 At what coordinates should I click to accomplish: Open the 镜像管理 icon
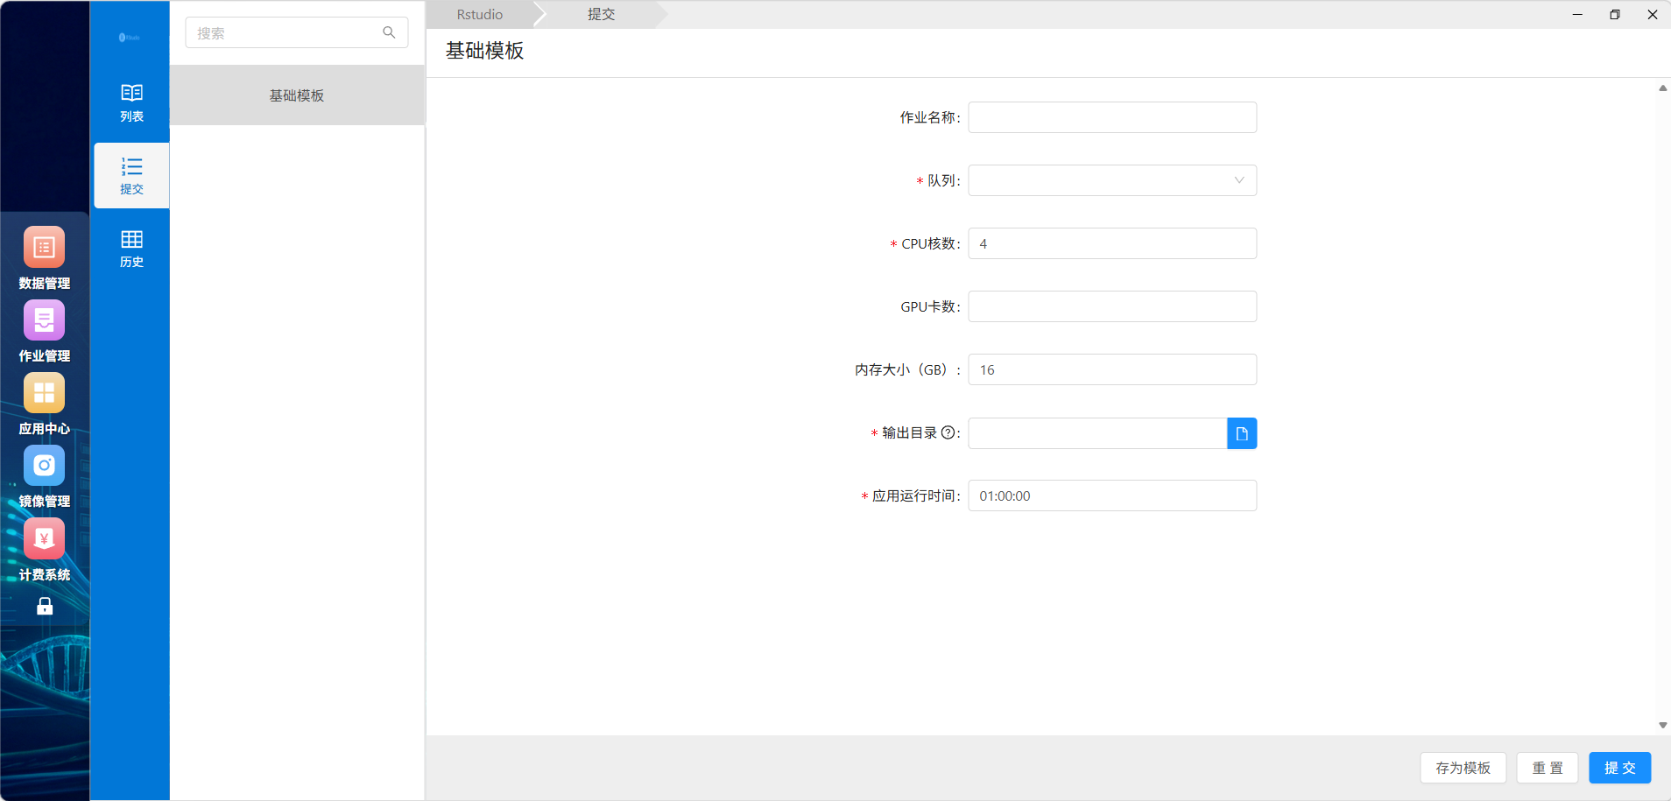coord(44,466)
